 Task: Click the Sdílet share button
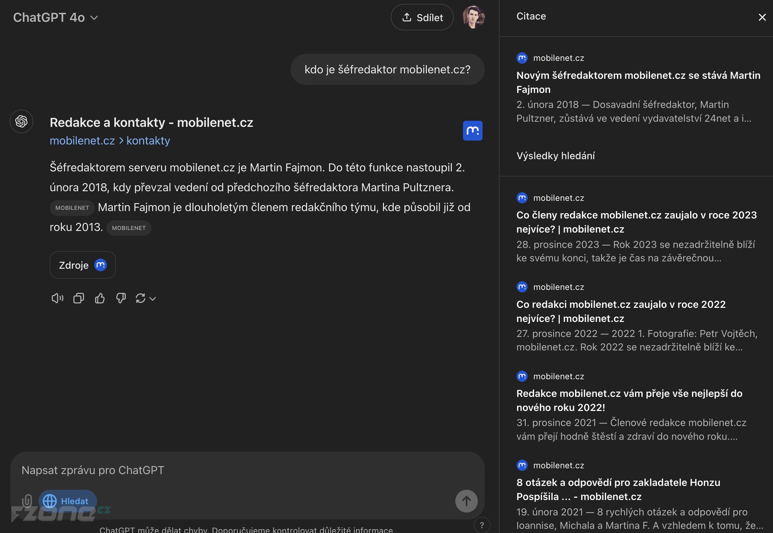click(422, 17)
